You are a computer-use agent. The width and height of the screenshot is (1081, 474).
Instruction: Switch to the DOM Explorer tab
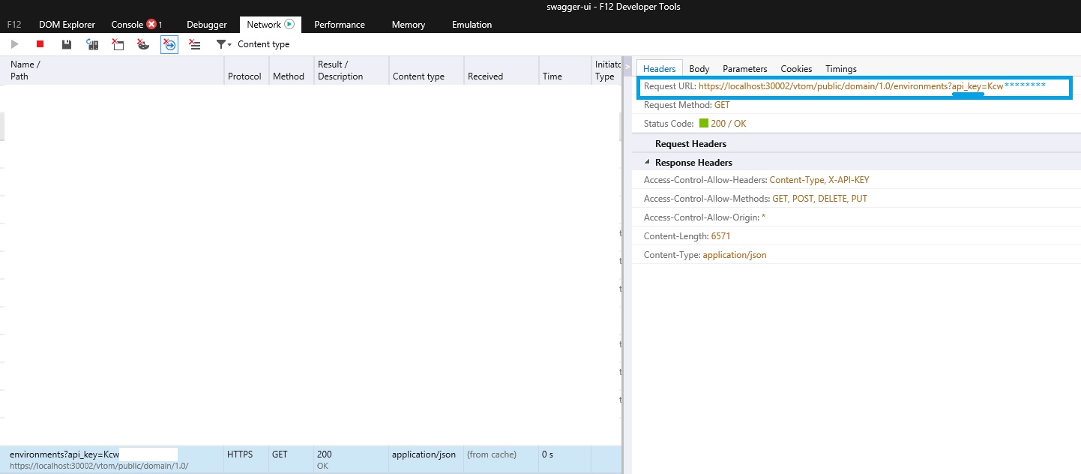point(67,25)
